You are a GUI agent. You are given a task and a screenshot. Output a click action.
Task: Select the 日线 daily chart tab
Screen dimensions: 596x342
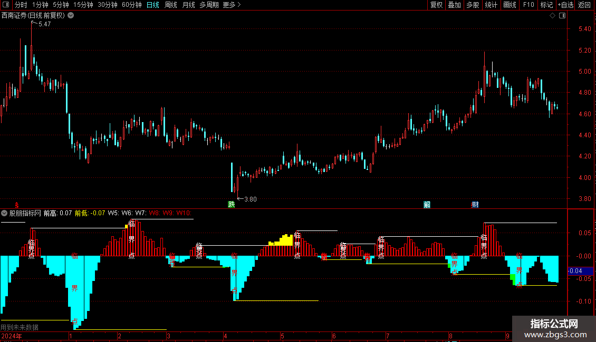(153, 5)
